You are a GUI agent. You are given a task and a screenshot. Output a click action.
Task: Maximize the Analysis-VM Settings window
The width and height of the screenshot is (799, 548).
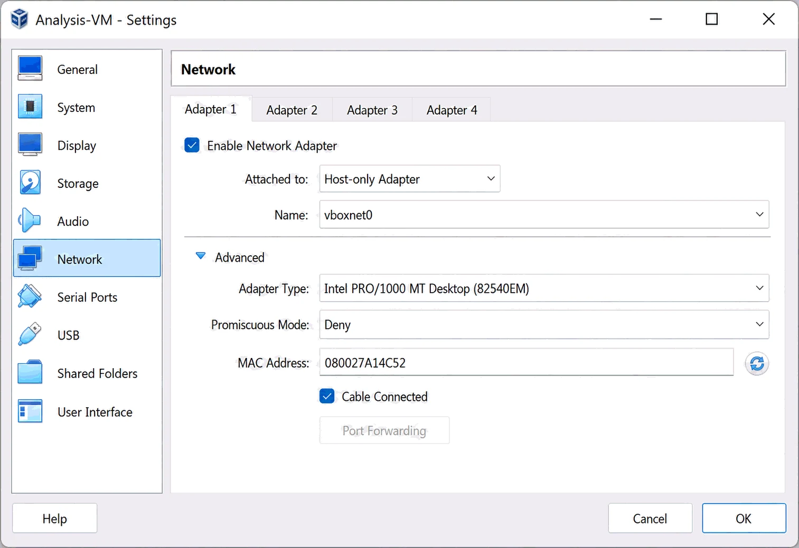[712, 20]
